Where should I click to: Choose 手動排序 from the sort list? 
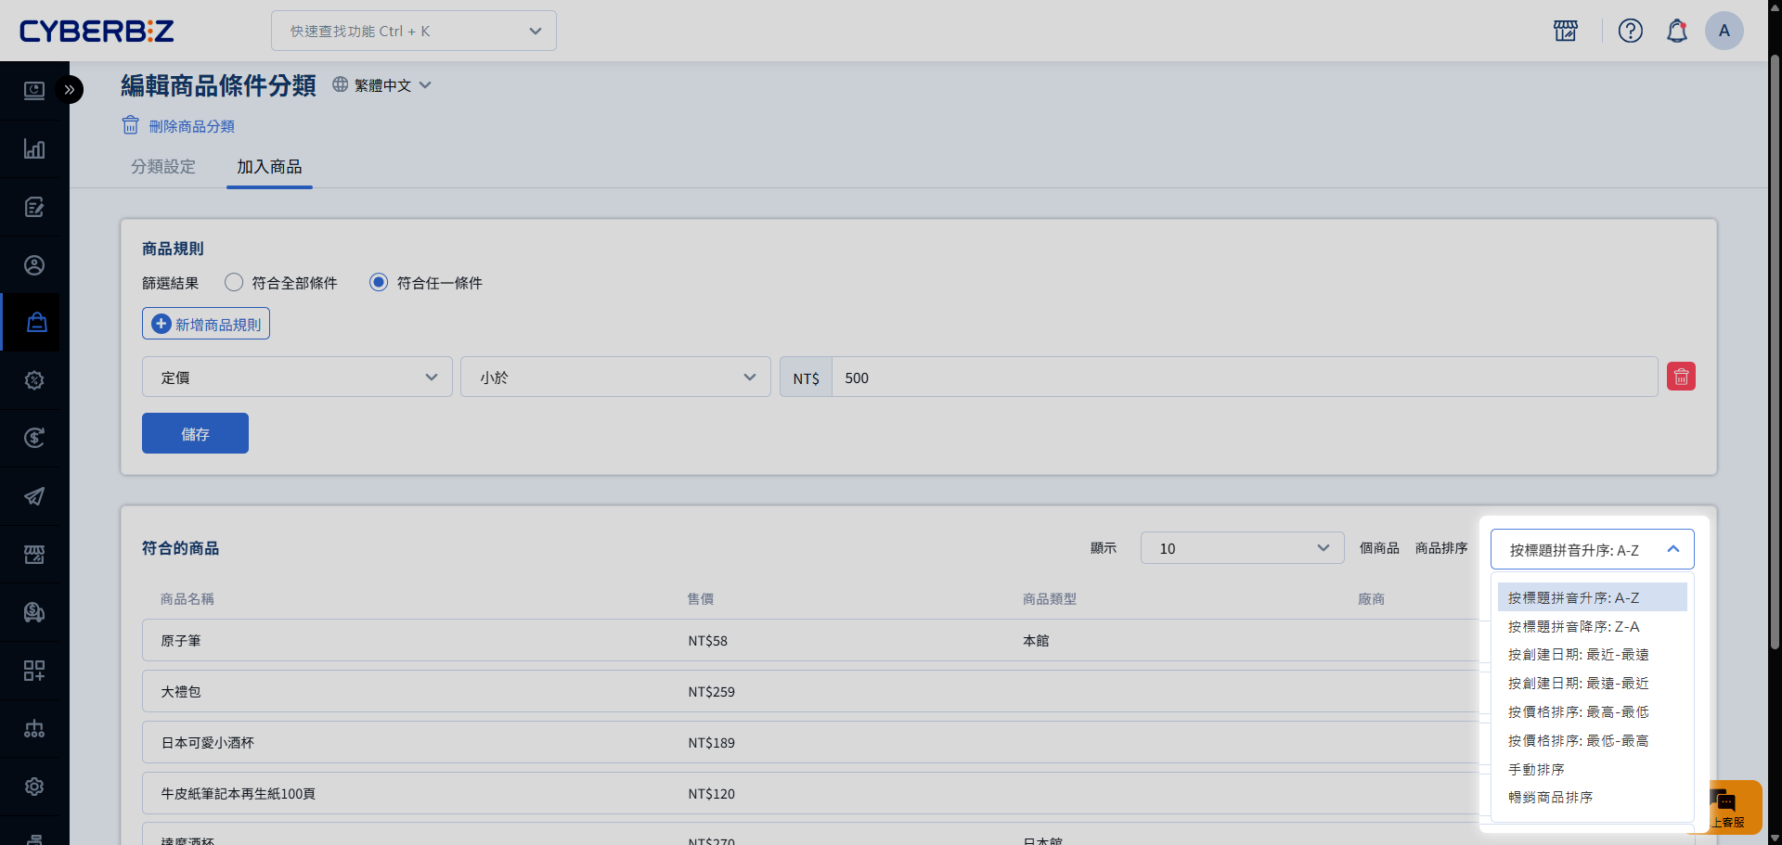click(x=1536, y=770)
